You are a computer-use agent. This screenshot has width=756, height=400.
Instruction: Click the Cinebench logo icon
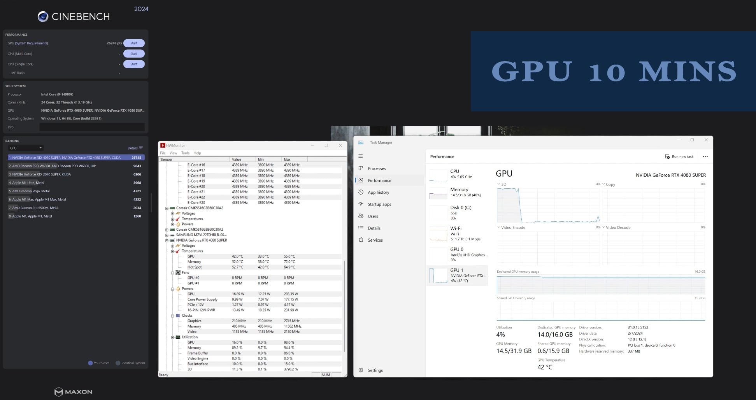[43, 16]
